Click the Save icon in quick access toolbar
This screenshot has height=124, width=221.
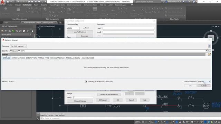pyautogui.click(x=15, y=2)
